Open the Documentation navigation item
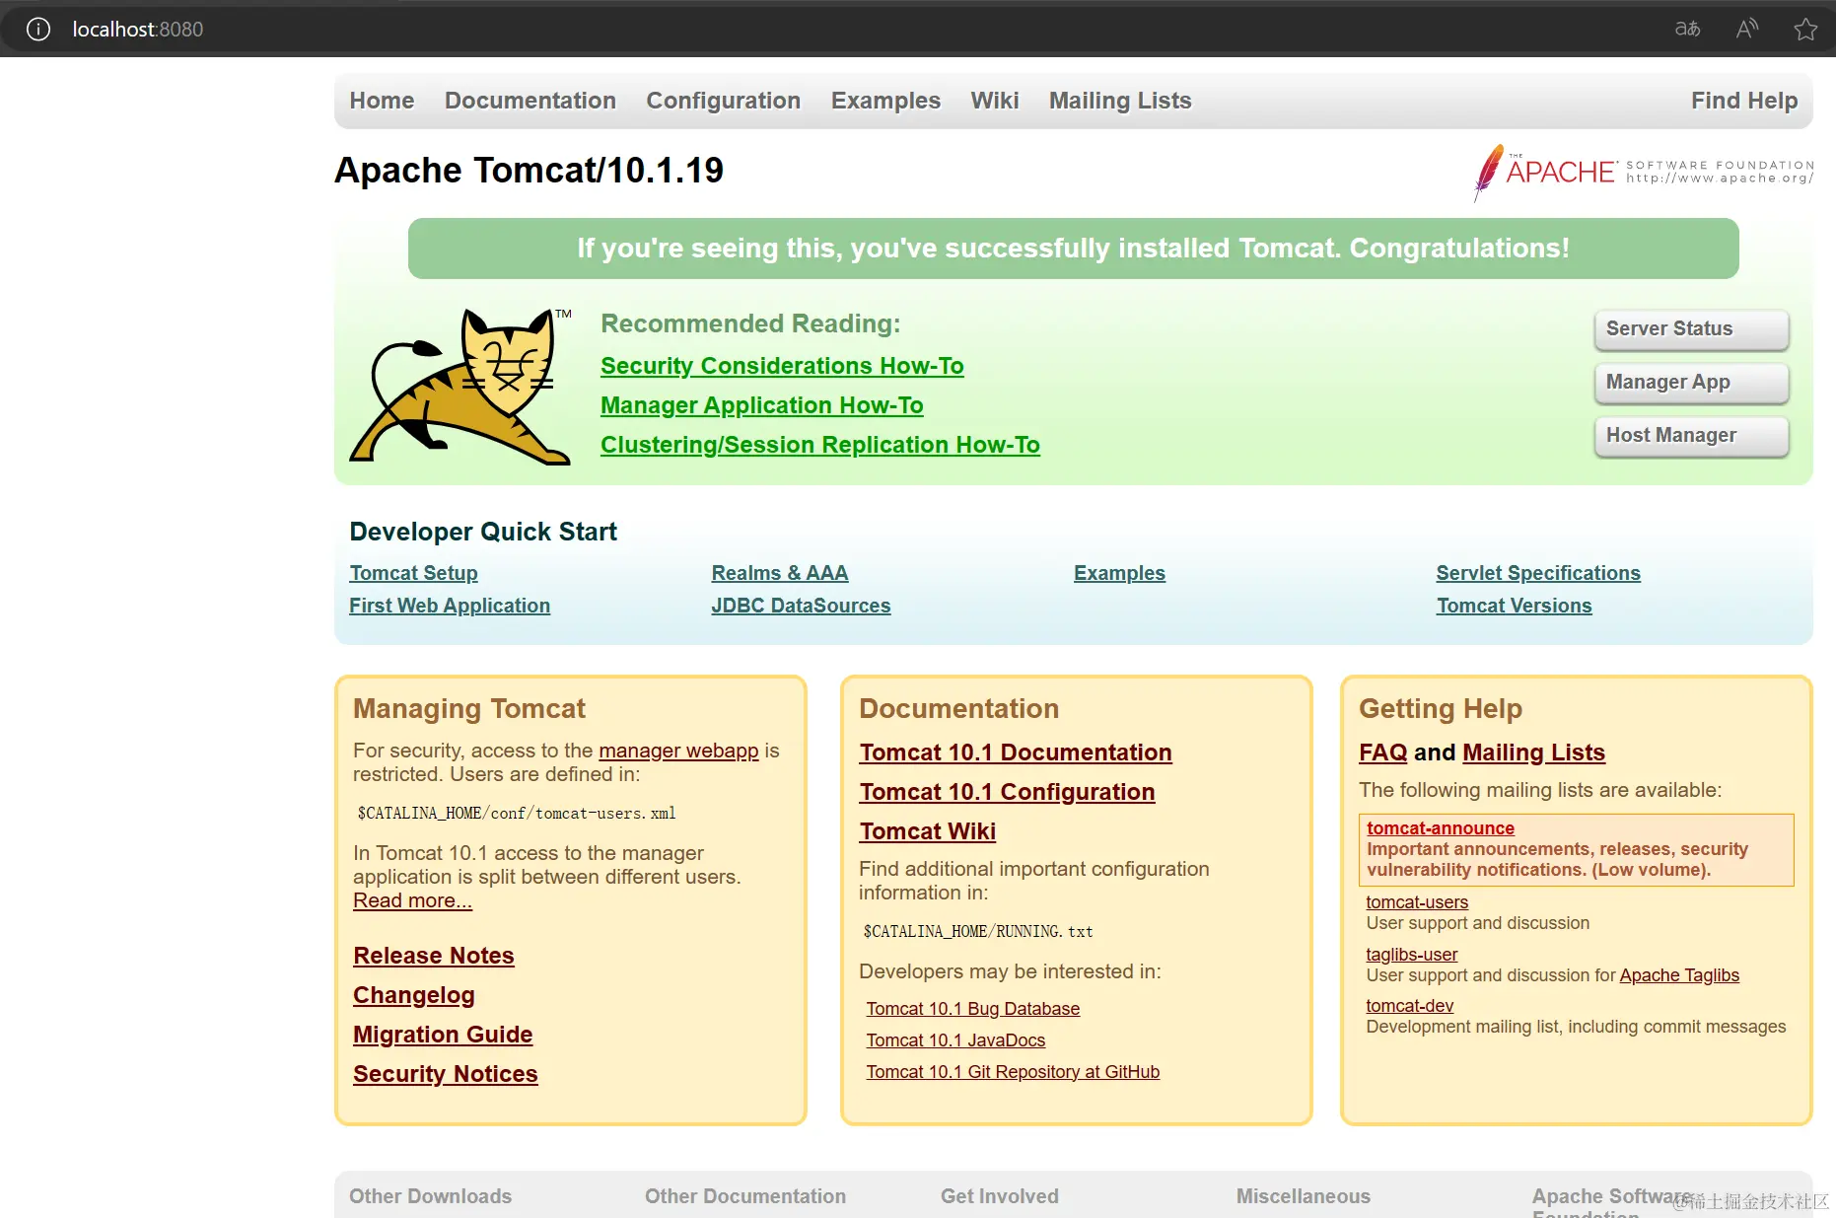 point(530,101)
